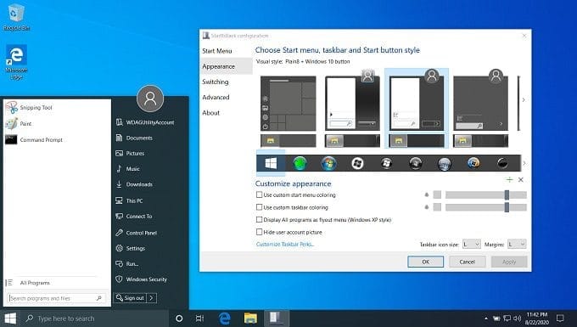
Task: Click the Search programs and files field
Action: 56,298
